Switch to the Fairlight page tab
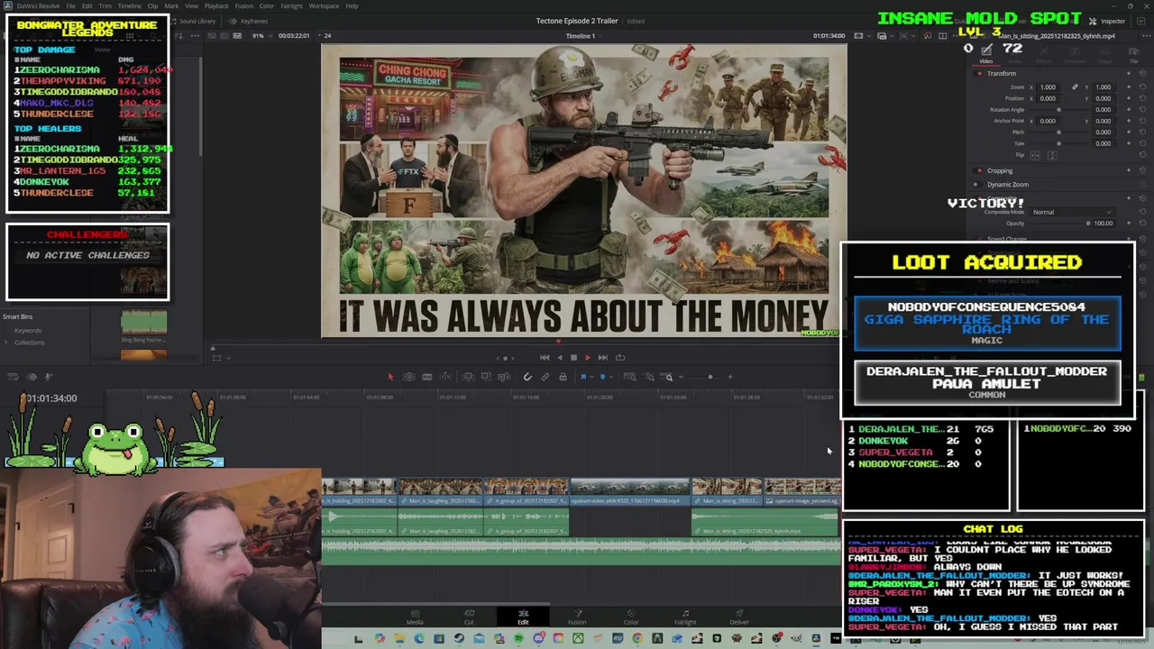 [x=685, y=617]
